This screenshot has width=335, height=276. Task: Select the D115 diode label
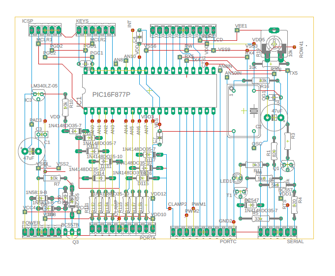[x=143, y=184]
